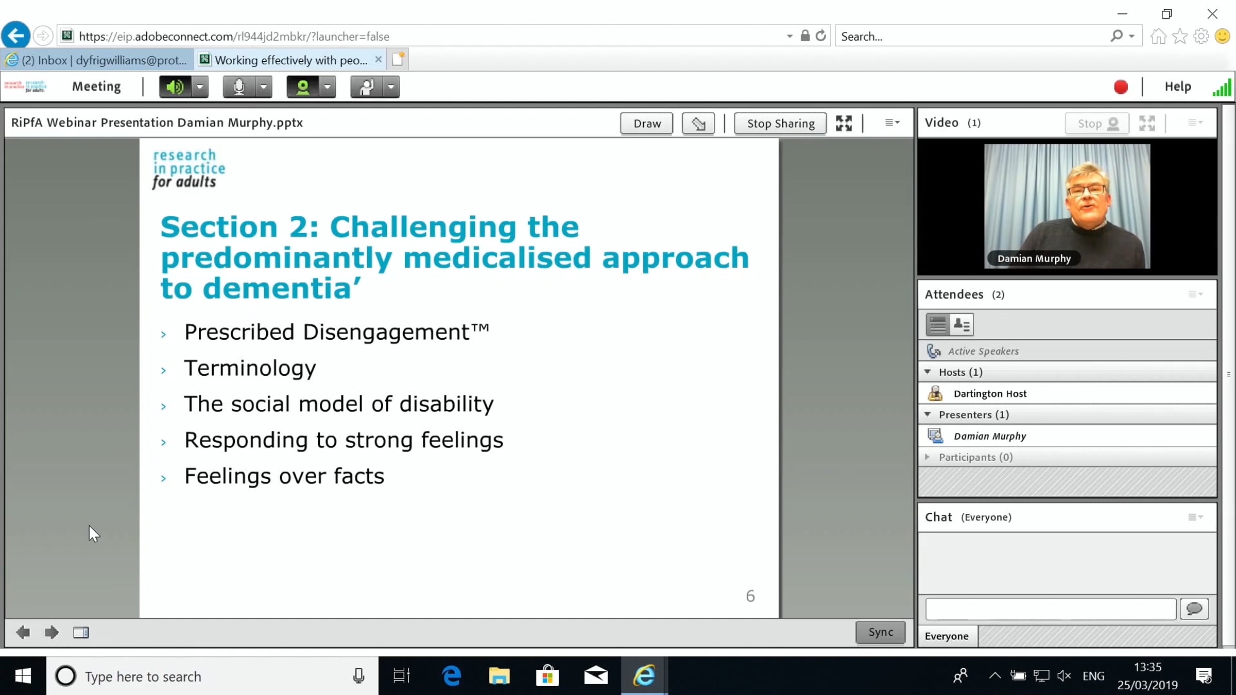Mute the speaker audio icon
The width and height of the screenshot is (1236, 695).
[175, 86]
